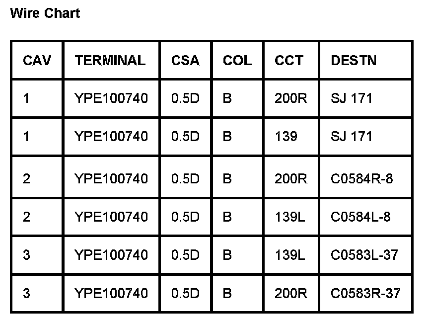Select destination cell C0583L-37
The image size is (429, 323).
pyautogui.click(x=364, y=255)
